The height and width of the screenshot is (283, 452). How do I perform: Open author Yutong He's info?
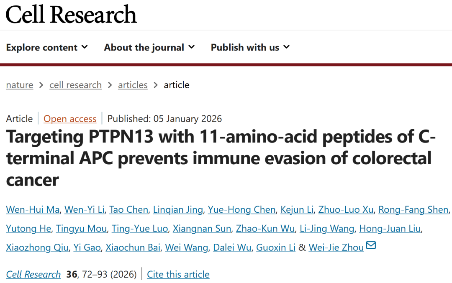tap(28, 229)
